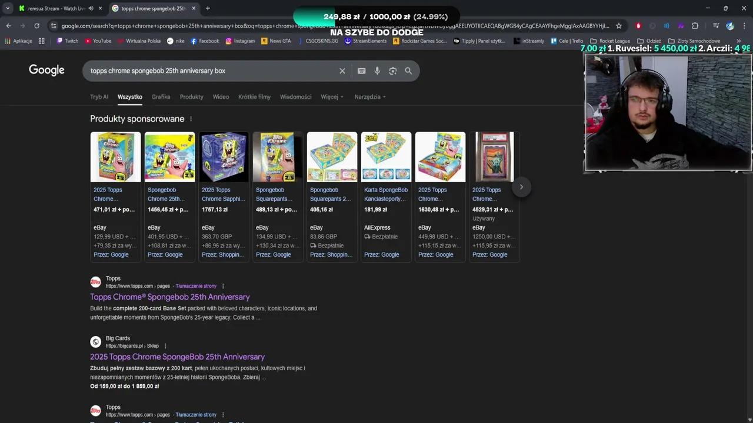This screenshot has width=753, height=423.
Task: Expand hidden bookmarks with double chevron
Action: [x=738, y=41]
